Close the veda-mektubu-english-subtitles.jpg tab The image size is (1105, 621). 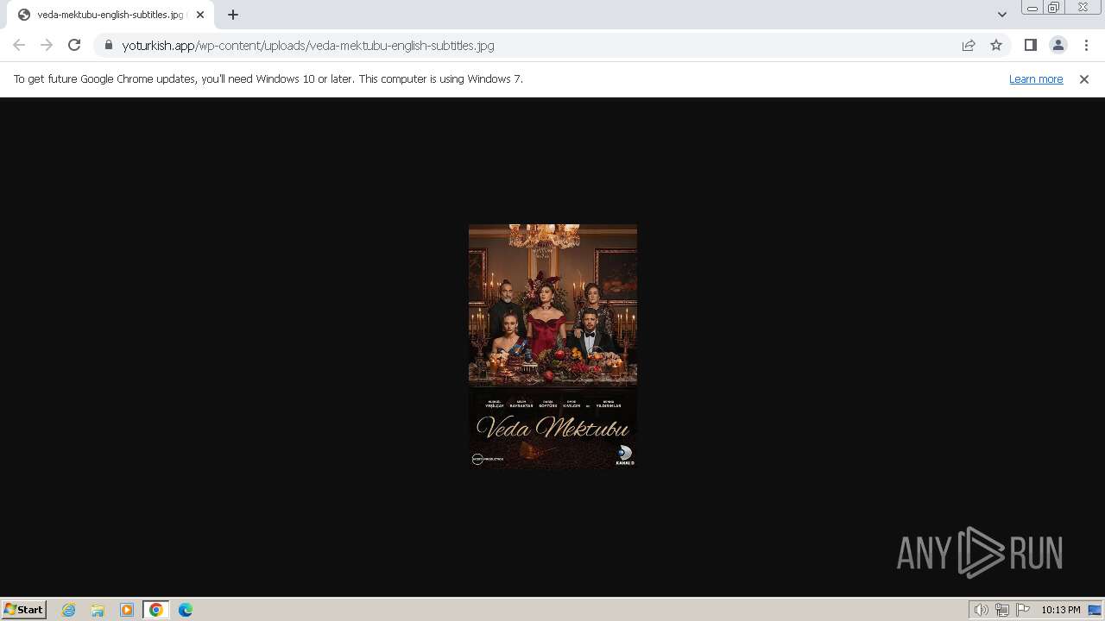pyautogui.click(x=200, y=15)
